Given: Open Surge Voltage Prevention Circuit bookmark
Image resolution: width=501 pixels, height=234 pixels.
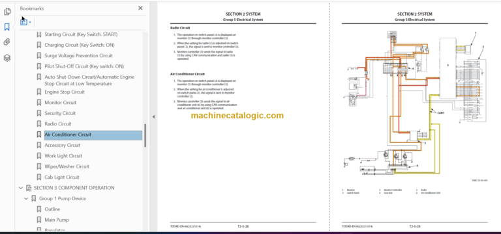Looking at the screenshot, I should pyautogui.click(x=78, y=56).
